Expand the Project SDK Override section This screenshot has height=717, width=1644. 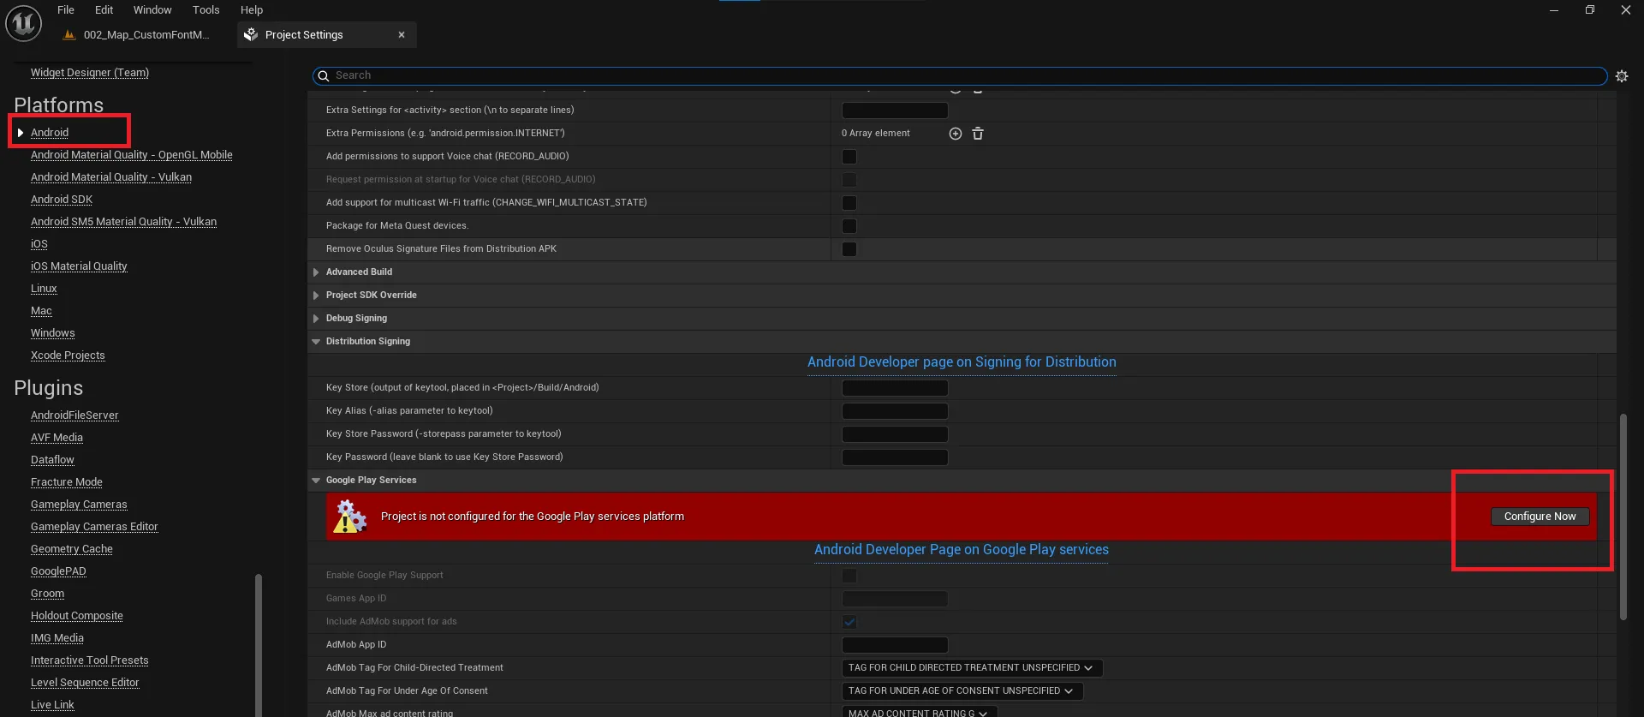click(x=316, y=296)
